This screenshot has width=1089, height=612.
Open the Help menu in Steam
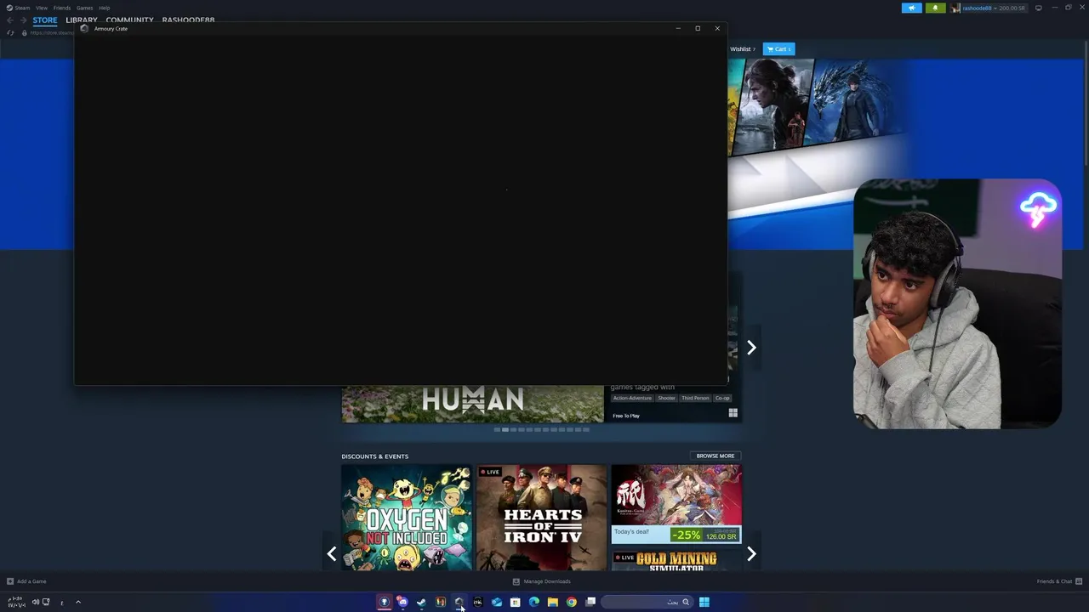[x=104, y=8]
